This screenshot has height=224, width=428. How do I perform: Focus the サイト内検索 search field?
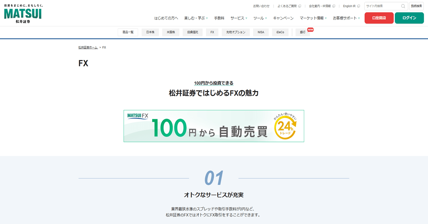[382, 6]
